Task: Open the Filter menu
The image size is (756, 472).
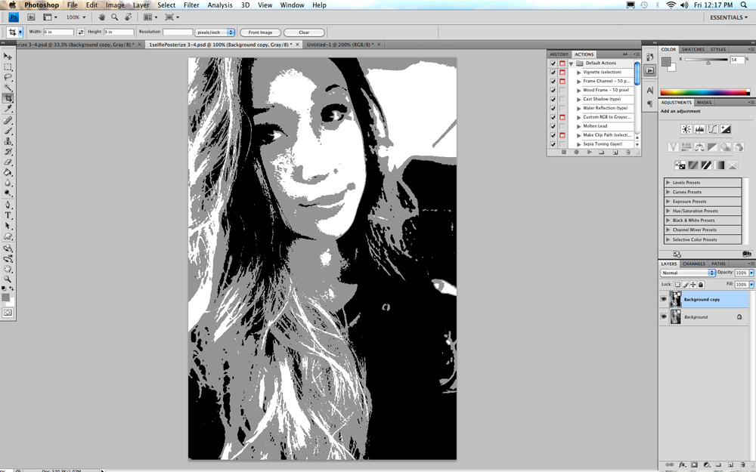Action: pyautogui.click(x=191, y=5)
